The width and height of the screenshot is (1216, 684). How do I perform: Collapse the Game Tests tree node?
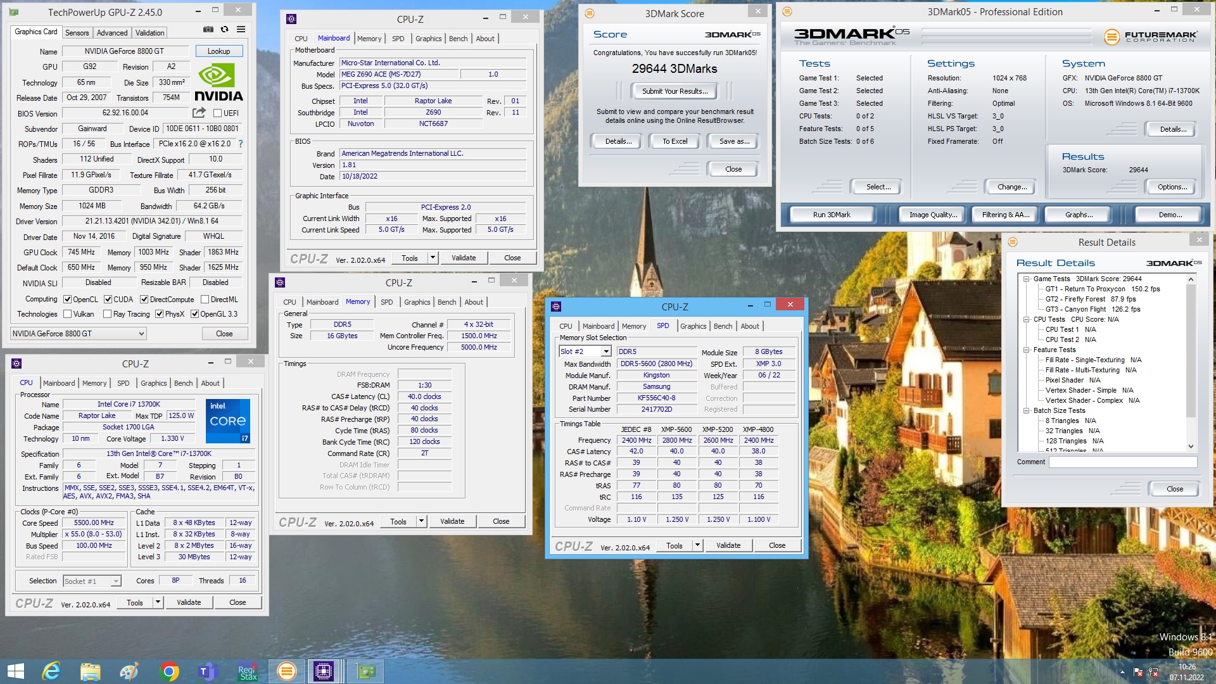(1026, 279)
